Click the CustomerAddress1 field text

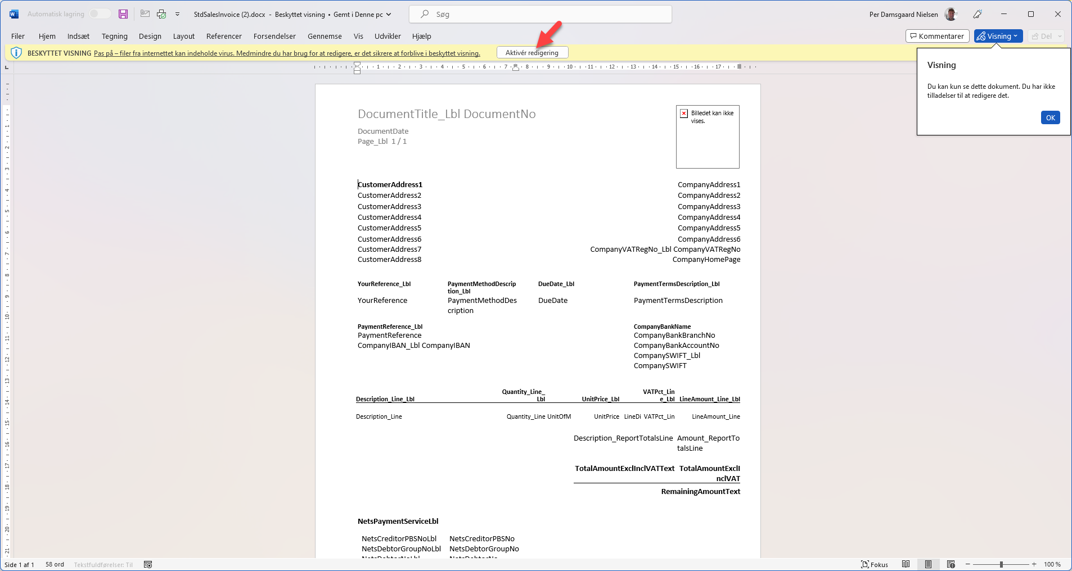(390, 184)
